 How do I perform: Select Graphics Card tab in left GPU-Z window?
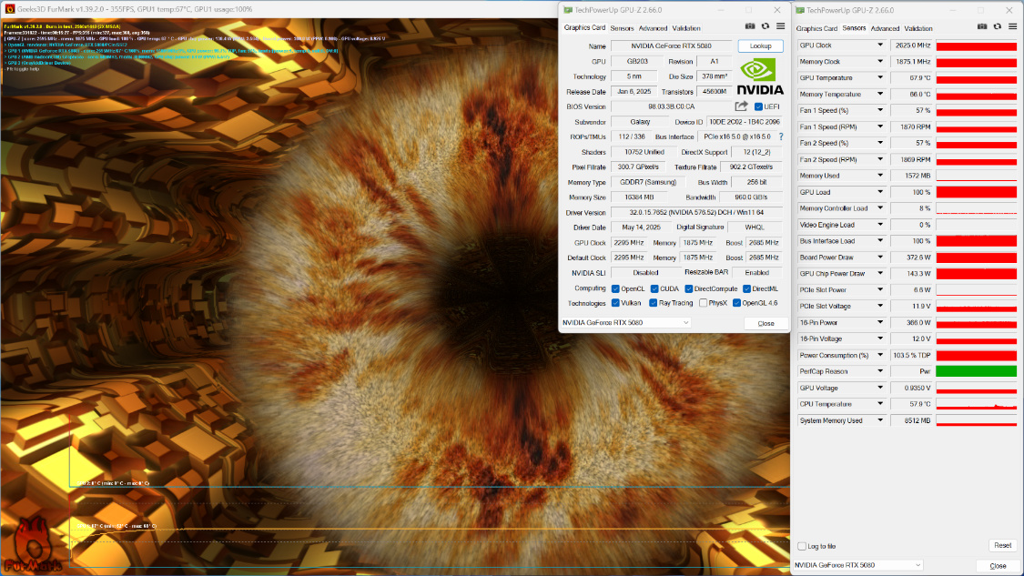point(584,28)
